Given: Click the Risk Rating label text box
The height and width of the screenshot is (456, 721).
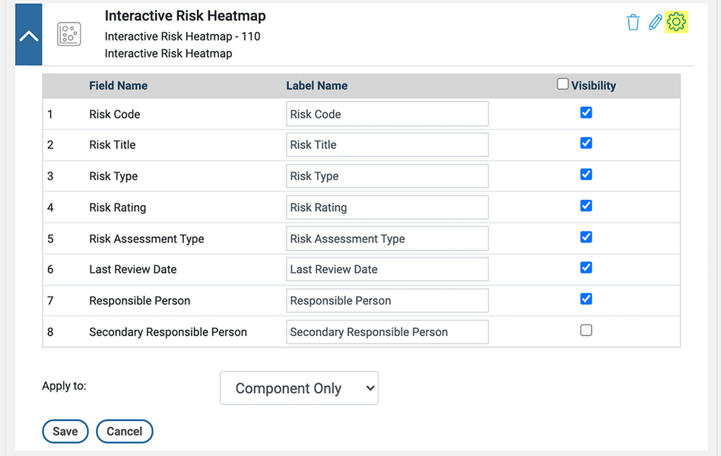Looking at the screenshot, I should pyautogui.click(x=387, y=207).
